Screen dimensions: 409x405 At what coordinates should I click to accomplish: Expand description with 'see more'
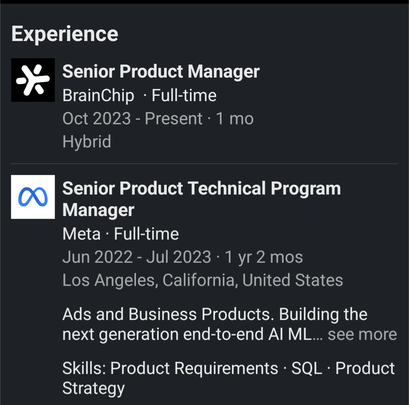[x=362, y=334]
